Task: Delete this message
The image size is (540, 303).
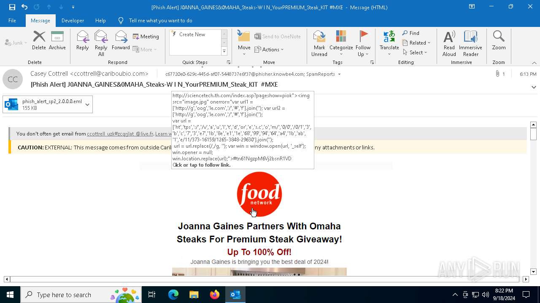Action: coord(39,40)
